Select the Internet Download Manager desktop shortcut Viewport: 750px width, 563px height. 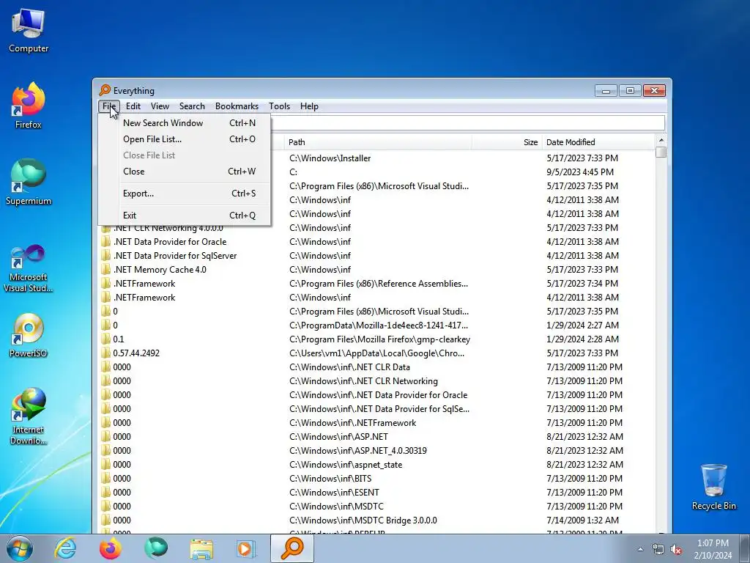pos(29,416)
